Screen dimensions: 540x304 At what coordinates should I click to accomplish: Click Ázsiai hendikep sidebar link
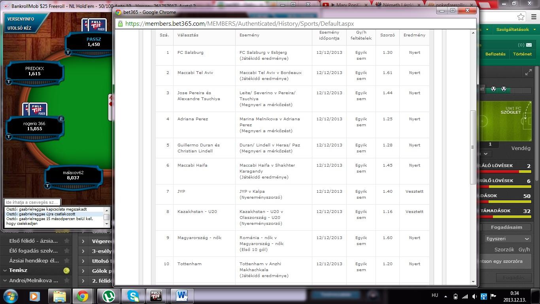[x=34, y=260]
